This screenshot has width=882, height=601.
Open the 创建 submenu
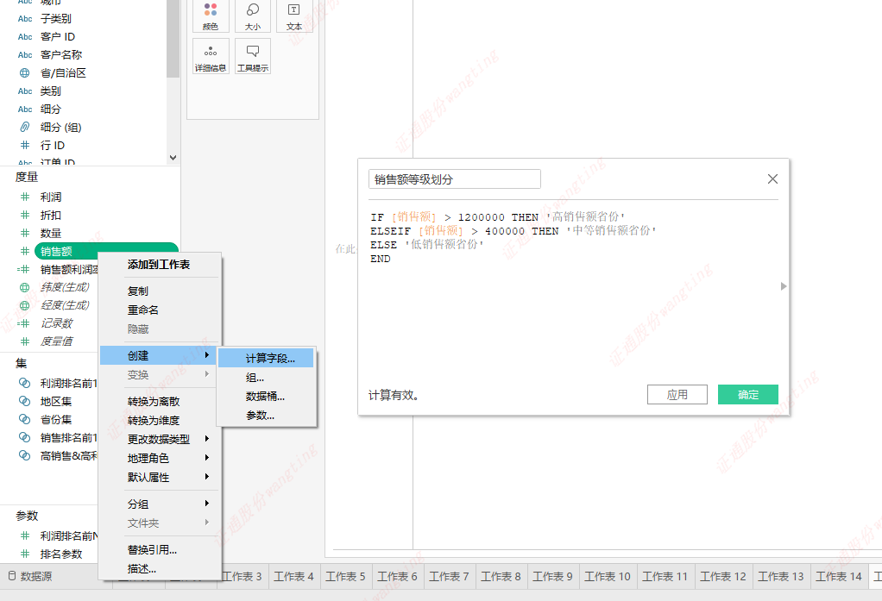tap(159, 355)
